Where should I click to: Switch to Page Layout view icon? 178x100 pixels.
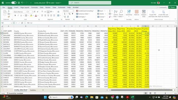(150, 93)
